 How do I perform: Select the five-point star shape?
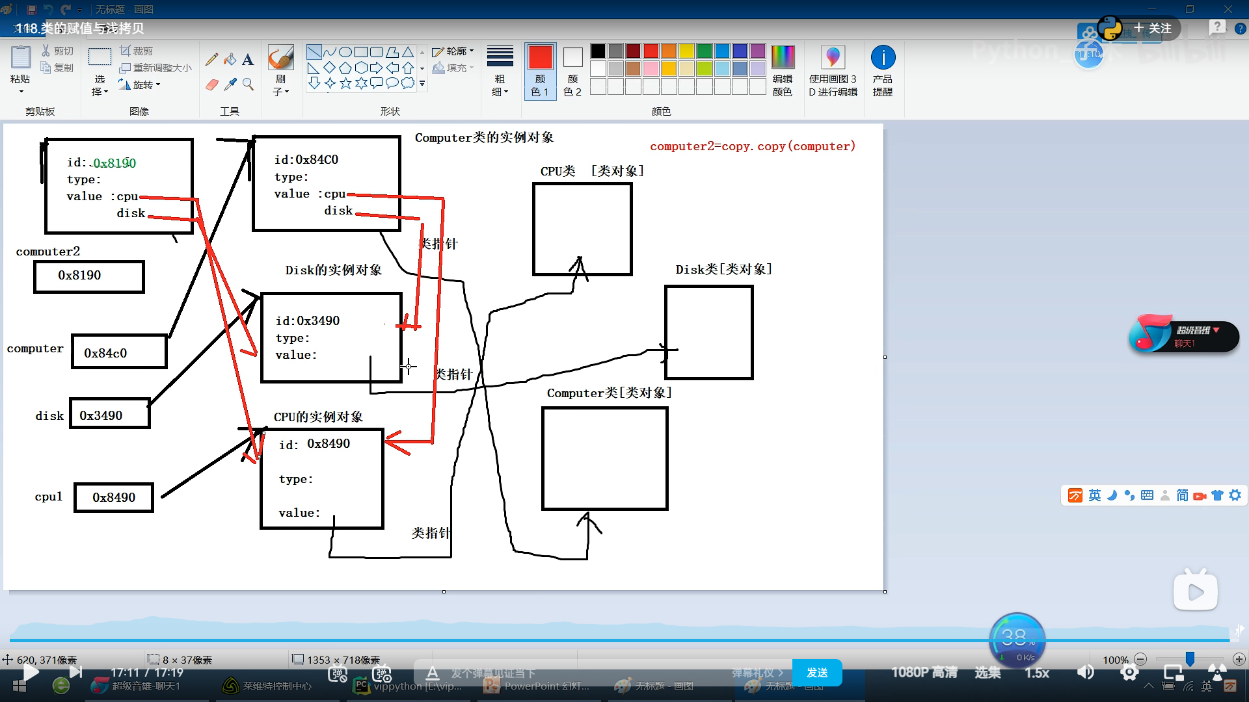[345, 83]
